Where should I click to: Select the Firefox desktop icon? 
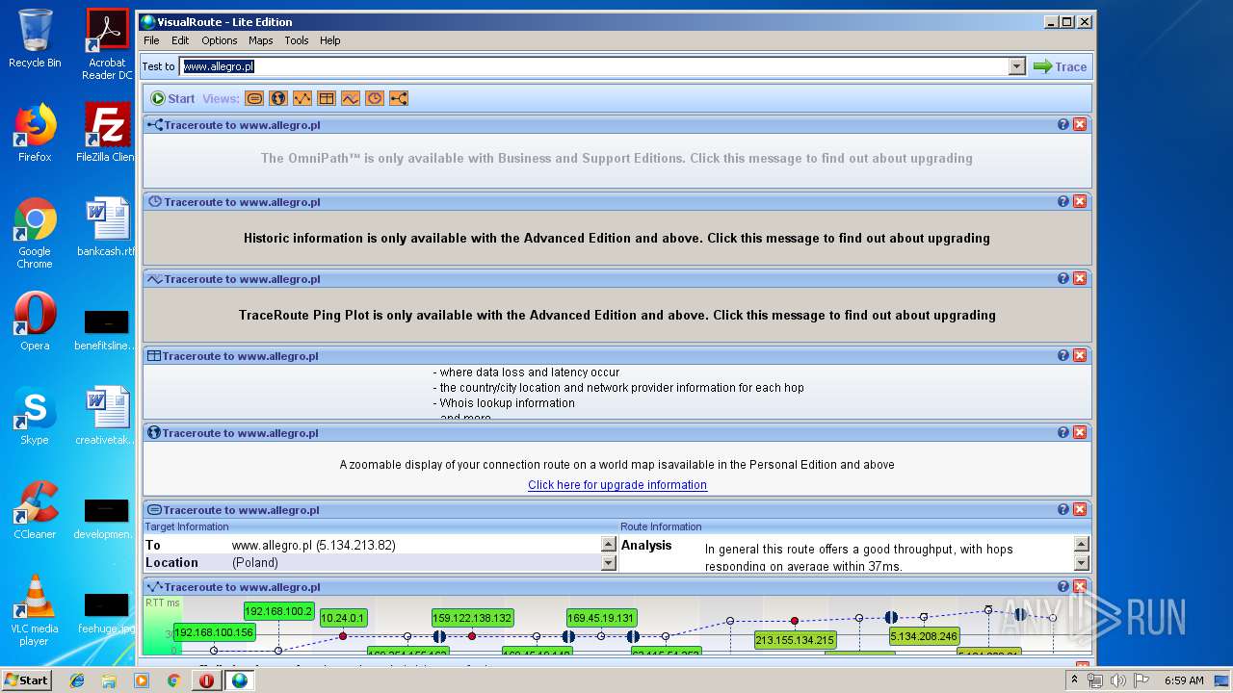click(x=35, y=133)
